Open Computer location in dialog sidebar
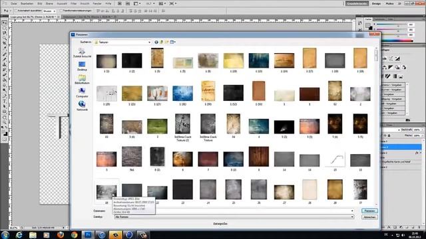 [82, 93]
